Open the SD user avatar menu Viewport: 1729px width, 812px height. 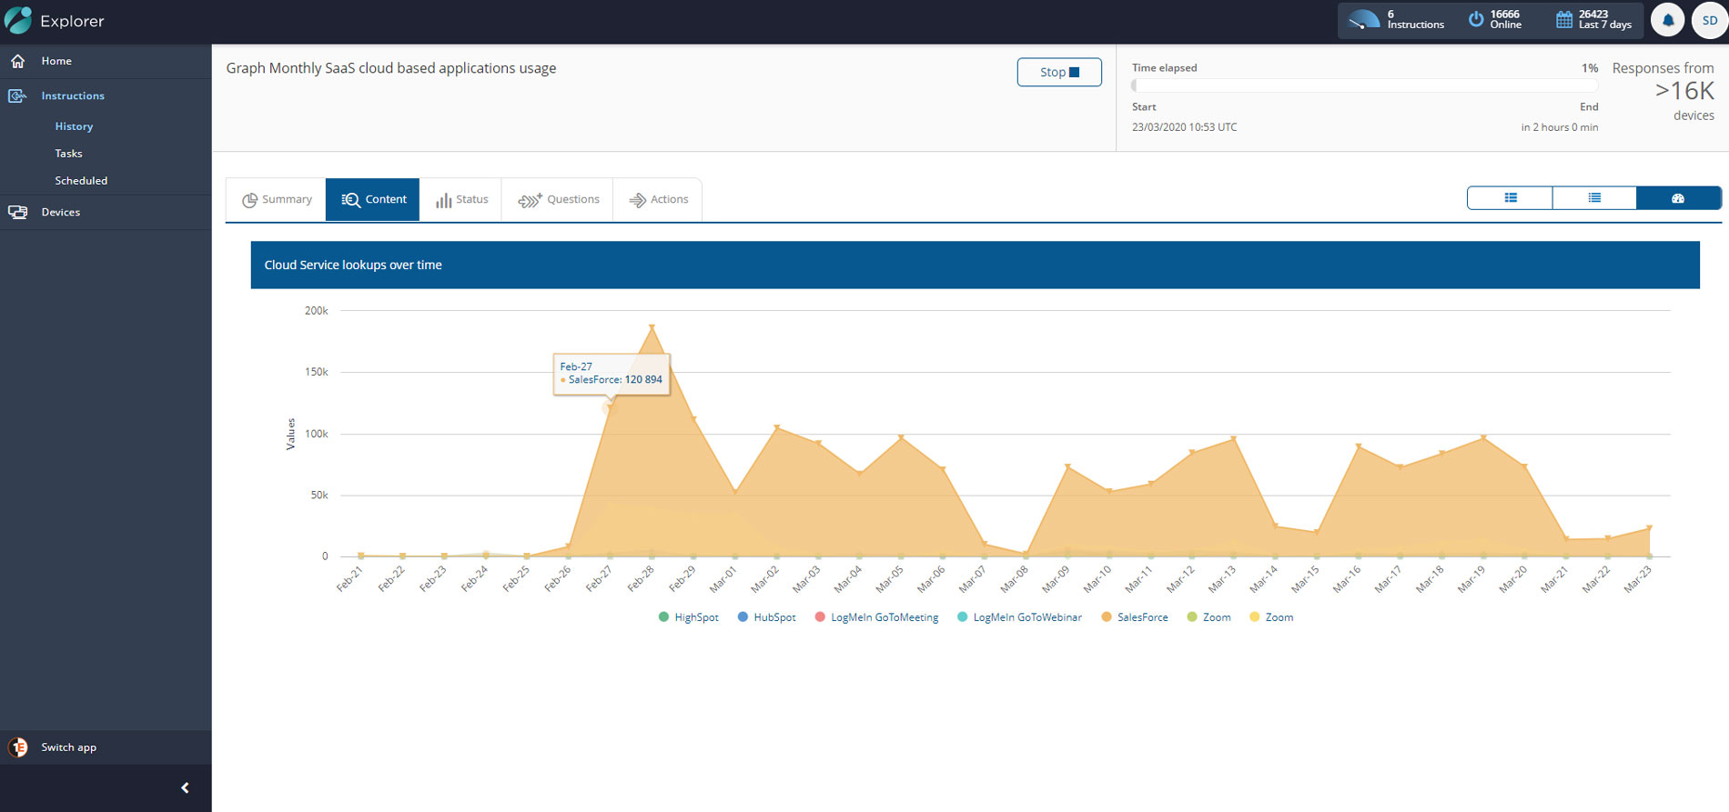click(1709, 20)
